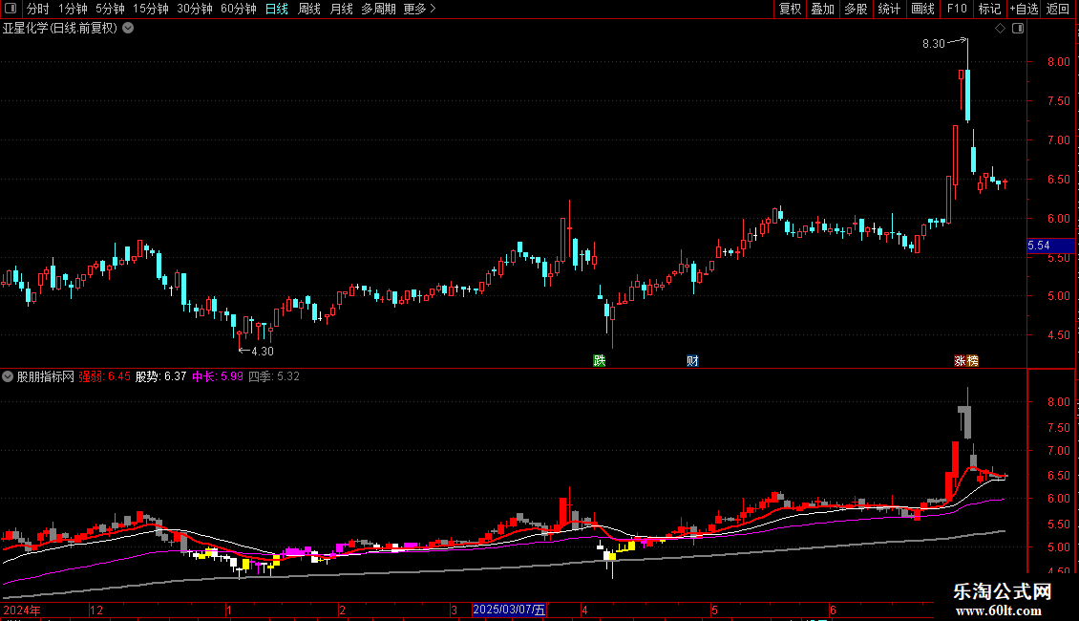This screenshot has height=621, width=1079.
Task: Click the green 跌 marker on chart
Action: coord(600,361)
